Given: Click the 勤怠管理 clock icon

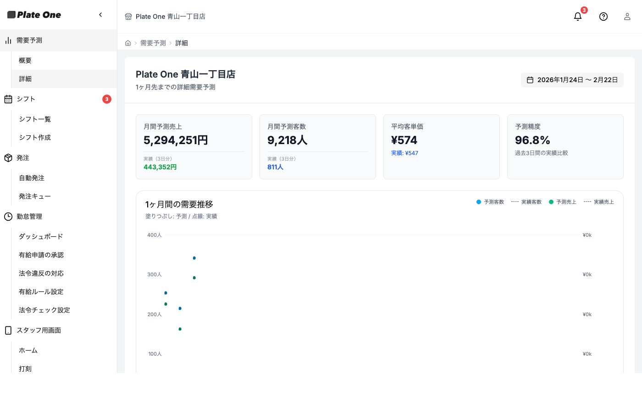Looking at the screenshot, I should [8, 217].
